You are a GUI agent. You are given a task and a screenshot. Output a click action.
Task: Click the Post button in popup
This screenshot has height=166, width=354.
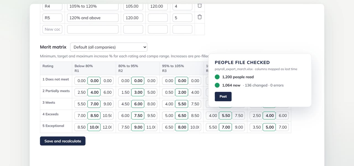223,97
